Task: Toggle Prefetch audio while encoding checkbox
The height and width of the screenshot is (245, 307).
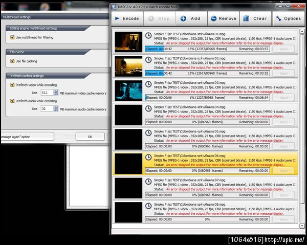Action: pos(12,101)
